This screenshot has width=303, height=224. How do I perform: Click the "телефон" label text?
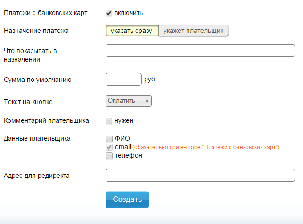129,155
